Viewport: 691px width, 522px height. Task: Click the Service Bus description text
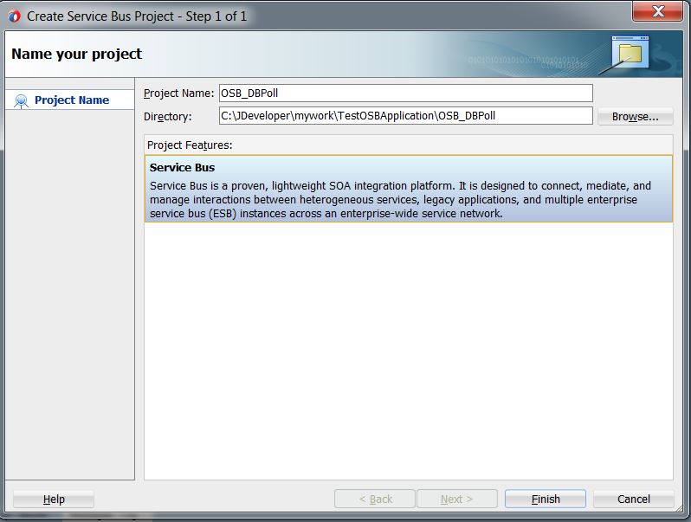(x=400, y=200)
